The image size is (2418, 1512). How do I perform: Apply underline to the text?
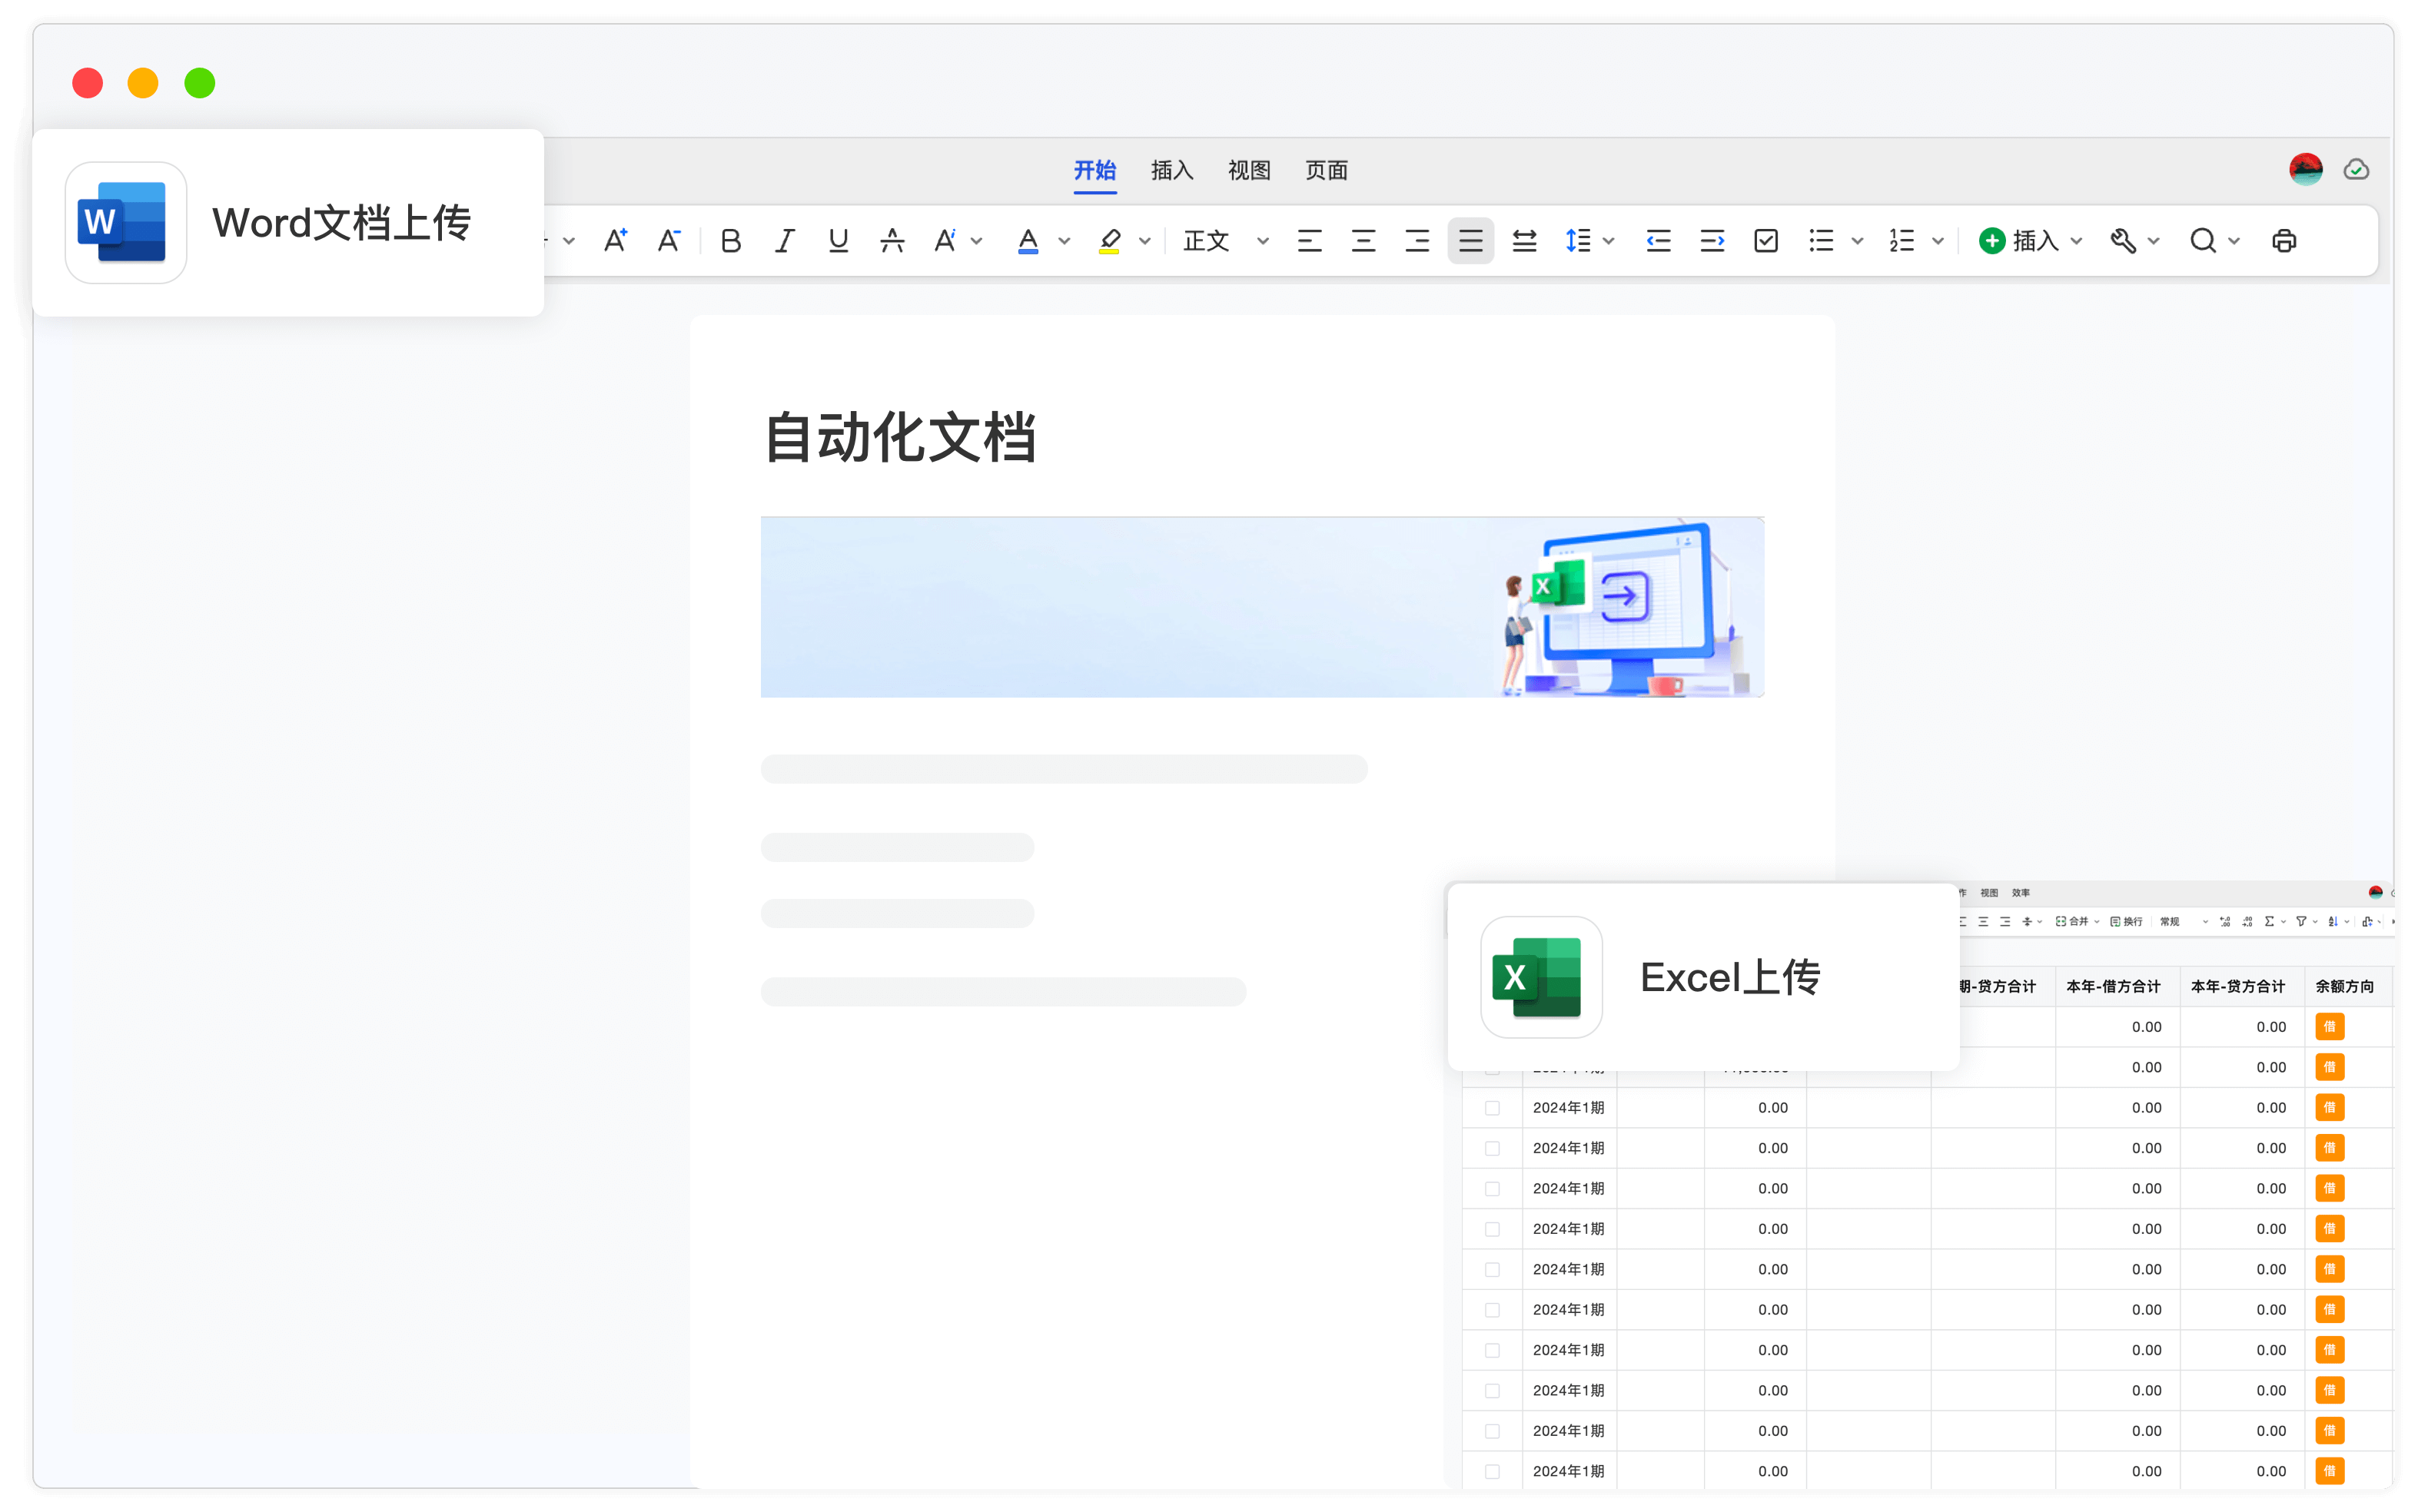pyautogui.click(x=839, y=240)
